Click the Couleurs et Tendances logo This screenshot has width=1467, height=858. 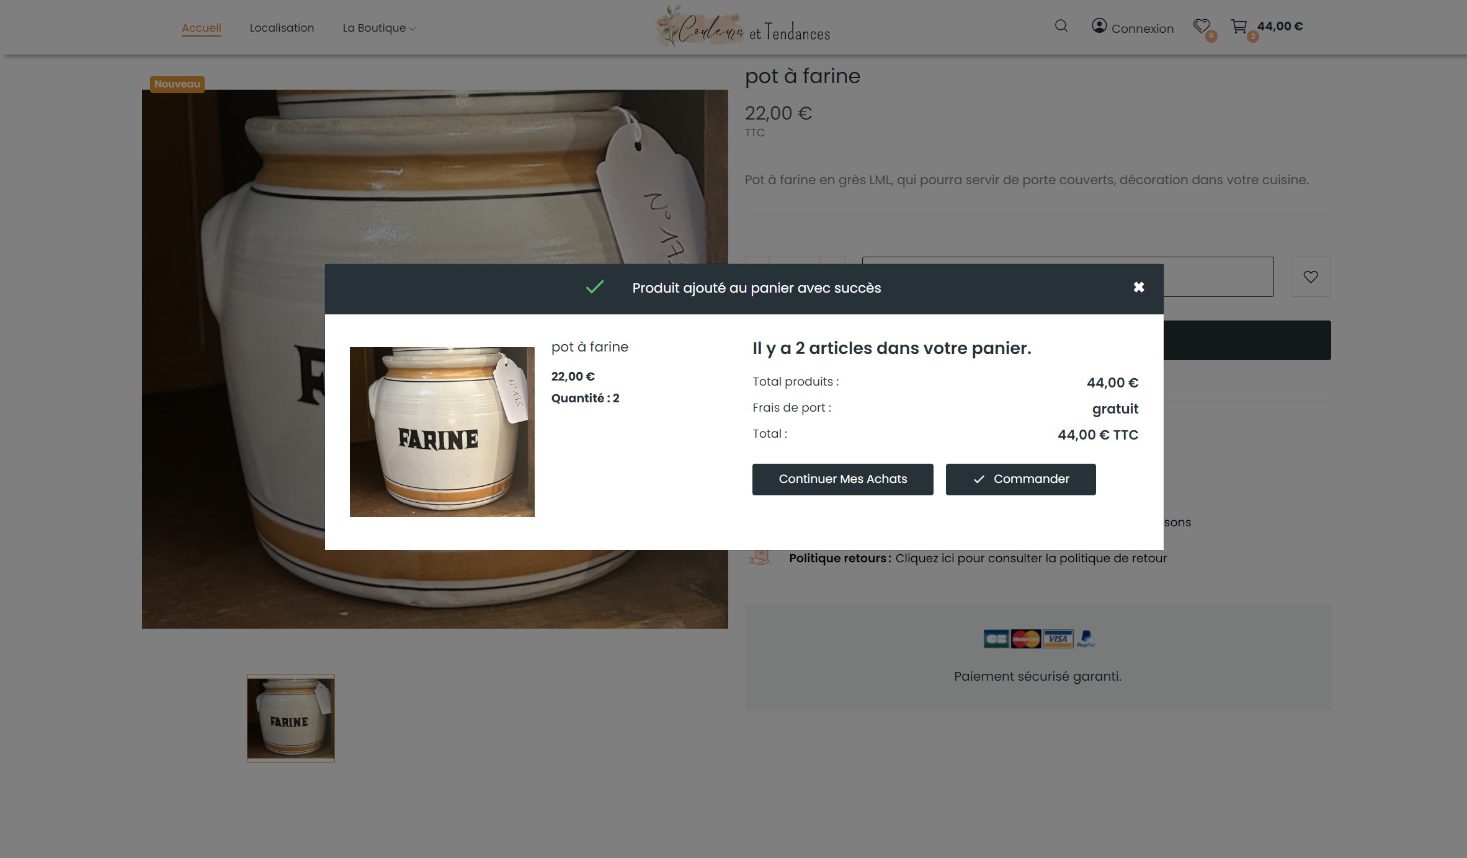(743, 27)
